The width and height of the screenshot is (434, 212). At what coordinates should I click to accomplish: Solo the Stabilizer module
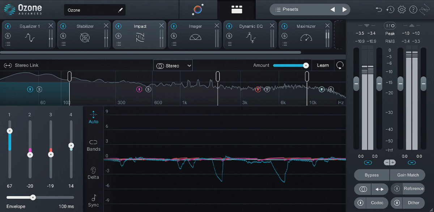pos(63,36)
